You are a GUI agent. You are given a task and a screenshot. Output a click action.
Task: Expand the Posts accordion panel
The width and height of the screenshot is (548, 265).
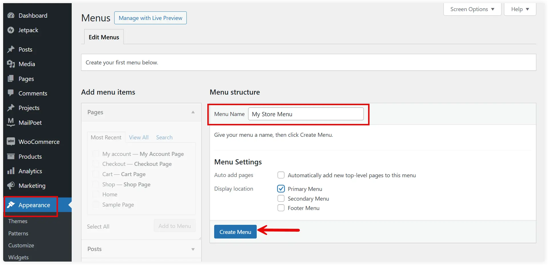(141, 249)
